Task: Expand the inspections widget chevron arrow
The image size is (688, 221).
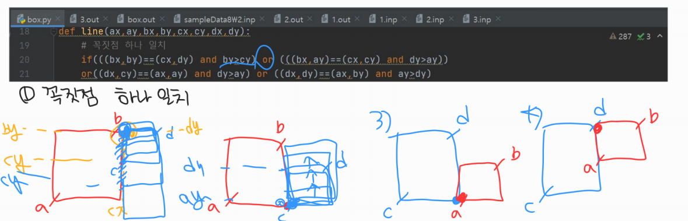Action: tap(659, 36)
